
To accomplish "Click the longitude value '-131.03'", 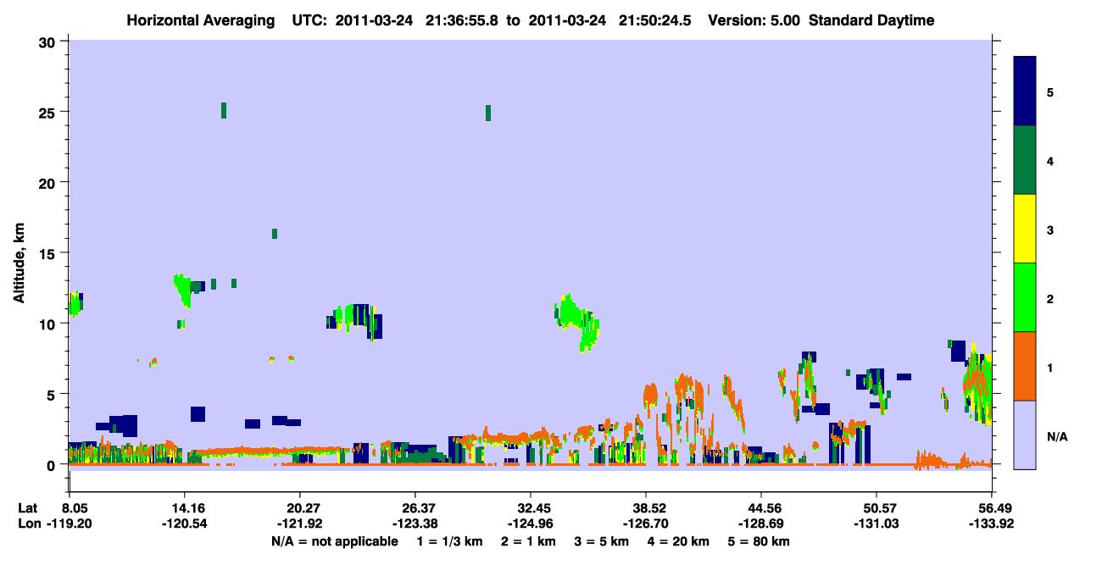I will (x=876, y=524).
